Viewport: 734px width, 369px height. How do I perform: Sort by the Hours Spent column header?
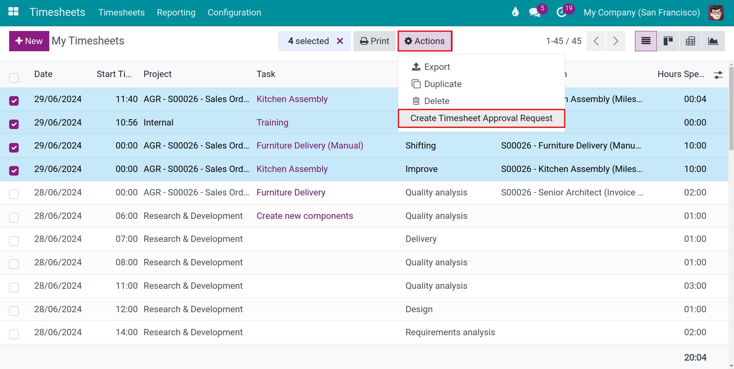[x=681, y=74]
